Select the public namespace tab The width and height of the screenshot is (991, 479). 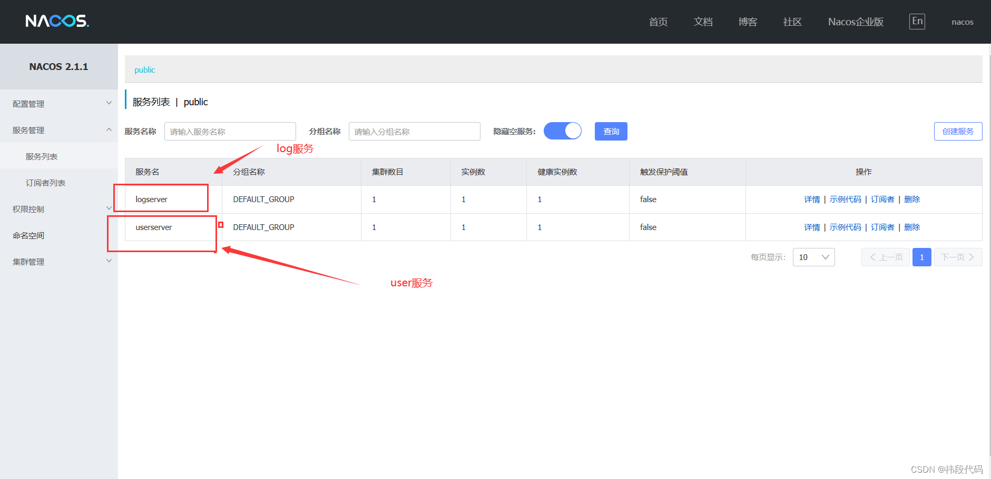click(x=144, y=70)
